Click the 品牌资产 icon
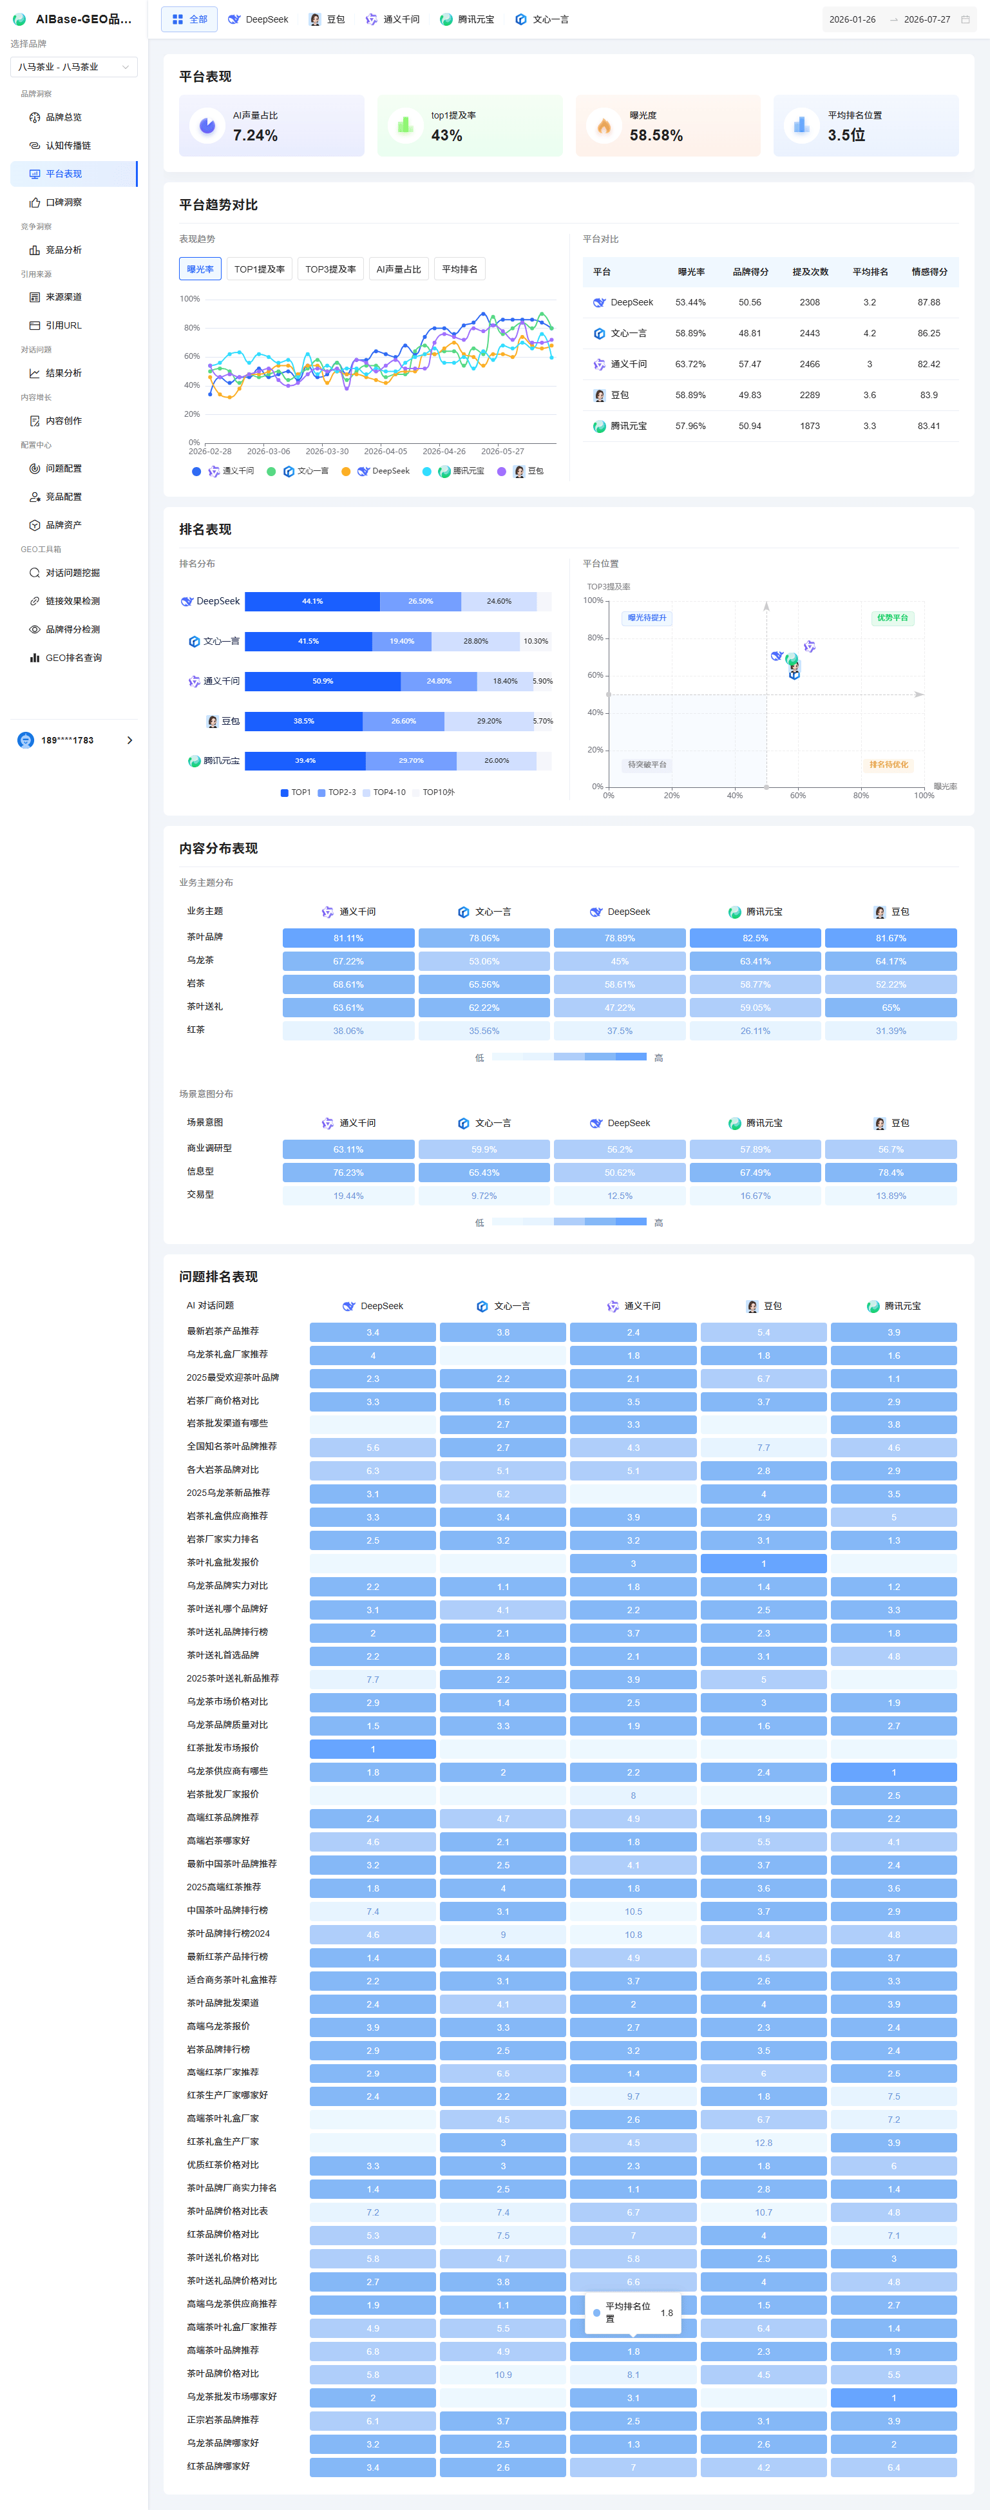990x2510 pixels. tap(34, 525)
